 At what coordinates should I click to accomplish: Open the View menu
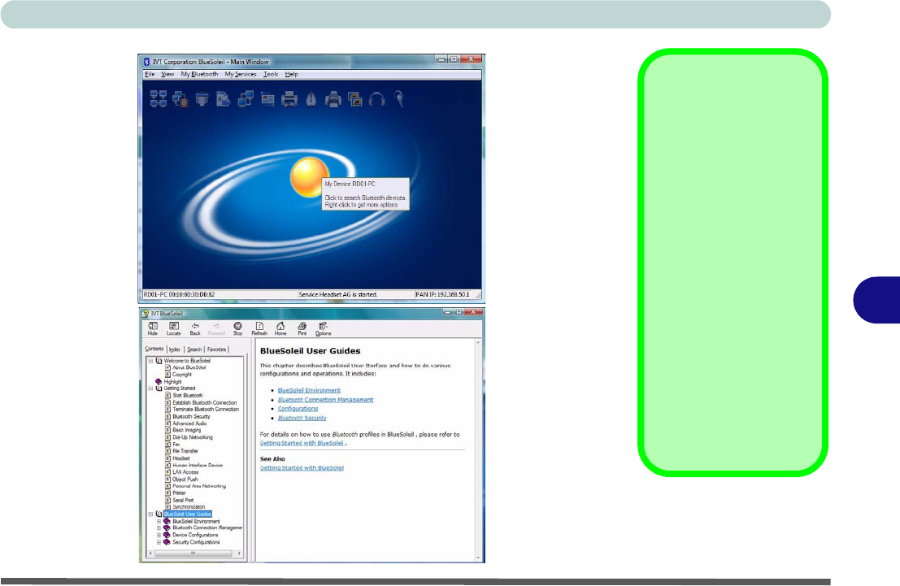[x=167, y=74]
